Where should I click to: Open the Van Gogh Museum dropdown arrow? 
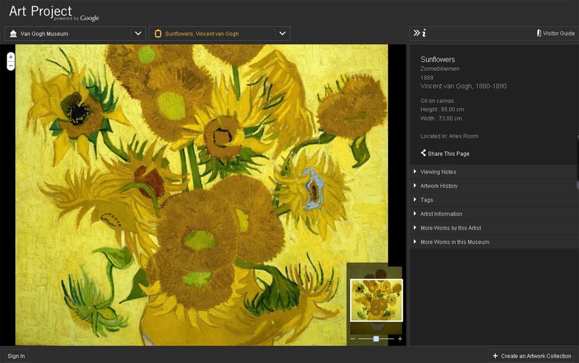coord(138,33)
